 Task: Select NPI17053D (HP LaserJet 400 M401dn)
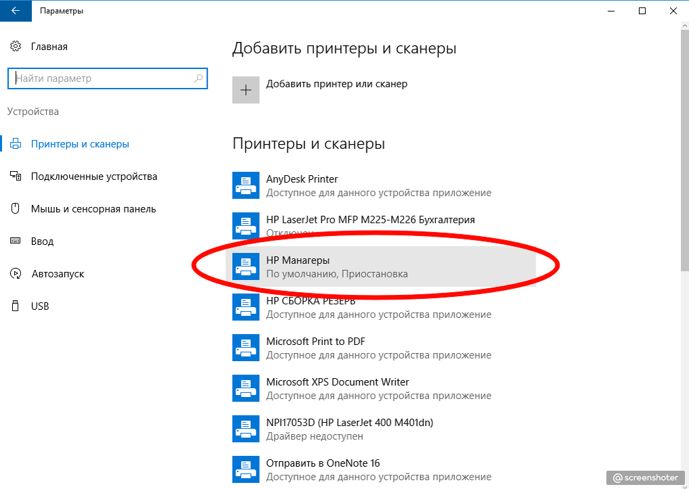click(380, 429)
